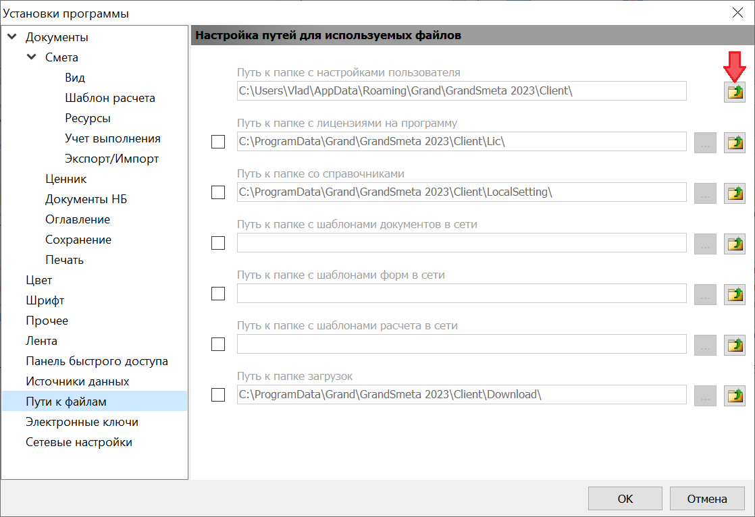
Task: Open folder icon for reference books path
Action: point(735,193)
